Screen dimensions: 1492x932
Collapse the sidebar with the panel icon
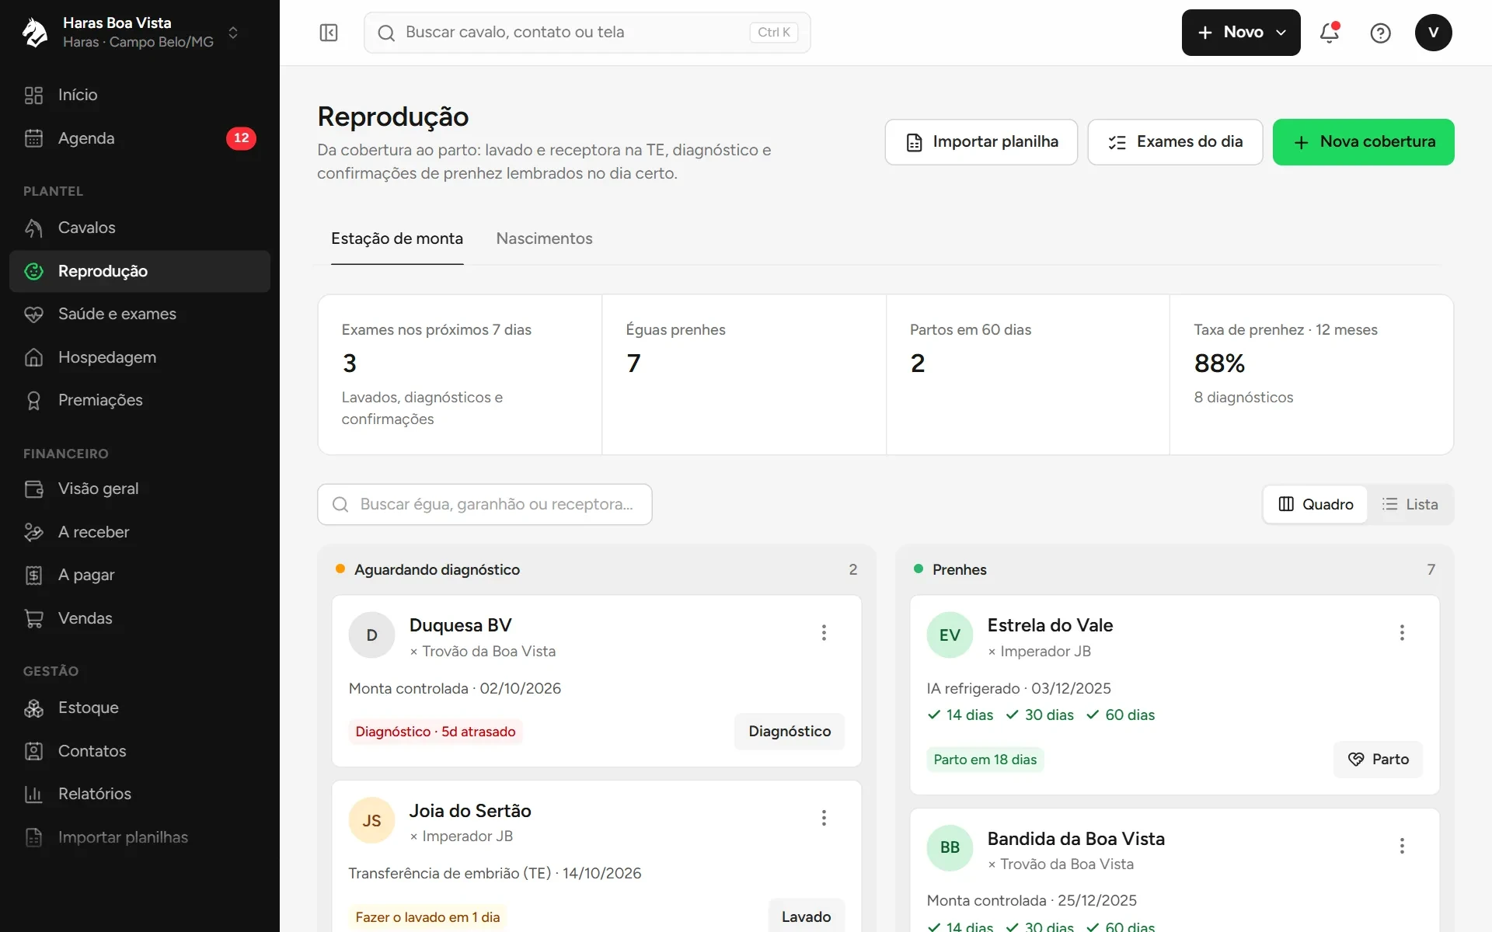coord(329,33)
